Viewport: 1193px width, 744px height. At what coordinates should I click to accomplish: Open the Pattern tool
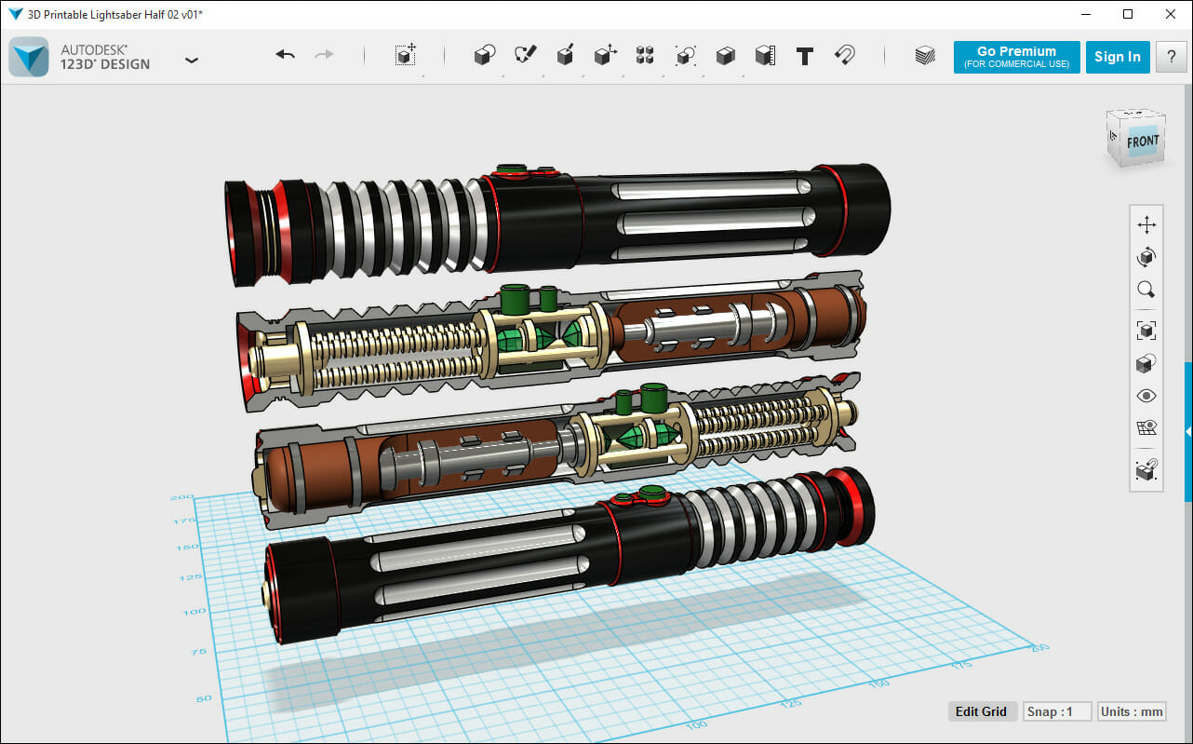[x=644, y=54]
